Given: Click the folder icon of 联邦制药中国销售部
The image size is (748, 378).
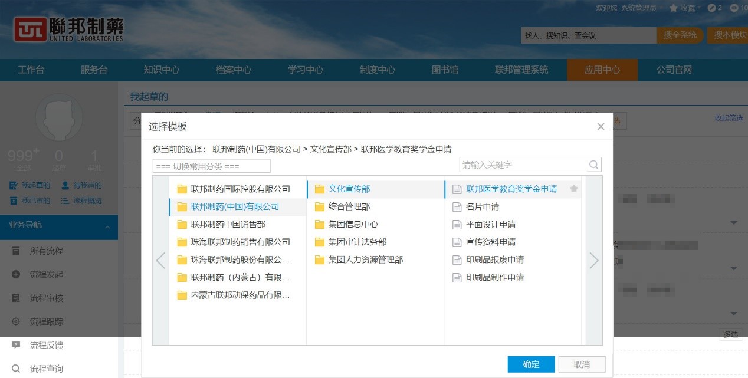Looking at the screenshot, I should click(182, 225).
